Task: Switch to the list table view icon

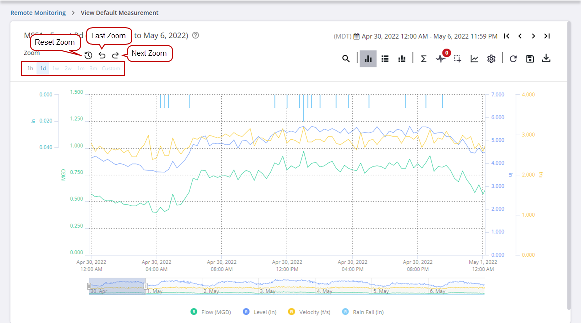Action: pos(385,59)
